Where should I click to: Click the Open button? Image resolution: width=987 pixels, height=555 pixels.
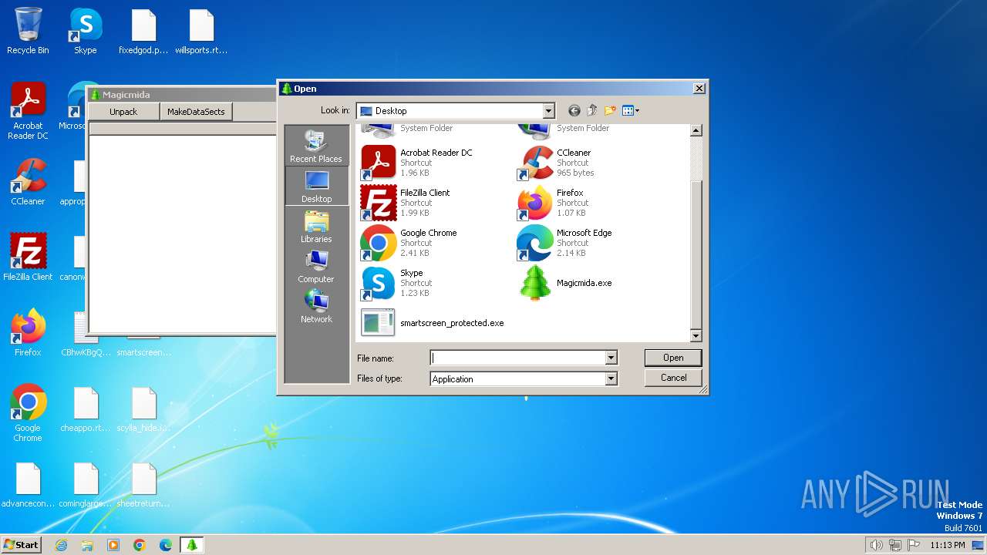point(673,358)
